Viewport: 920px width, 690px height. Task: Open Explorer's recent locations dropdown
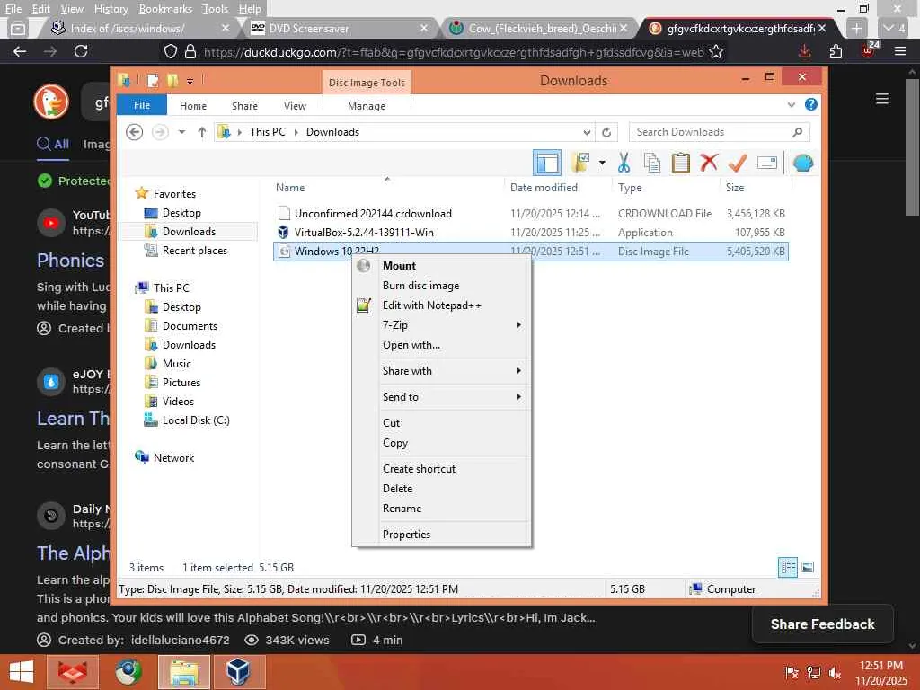pyautogui.click(x=181, y=132)
